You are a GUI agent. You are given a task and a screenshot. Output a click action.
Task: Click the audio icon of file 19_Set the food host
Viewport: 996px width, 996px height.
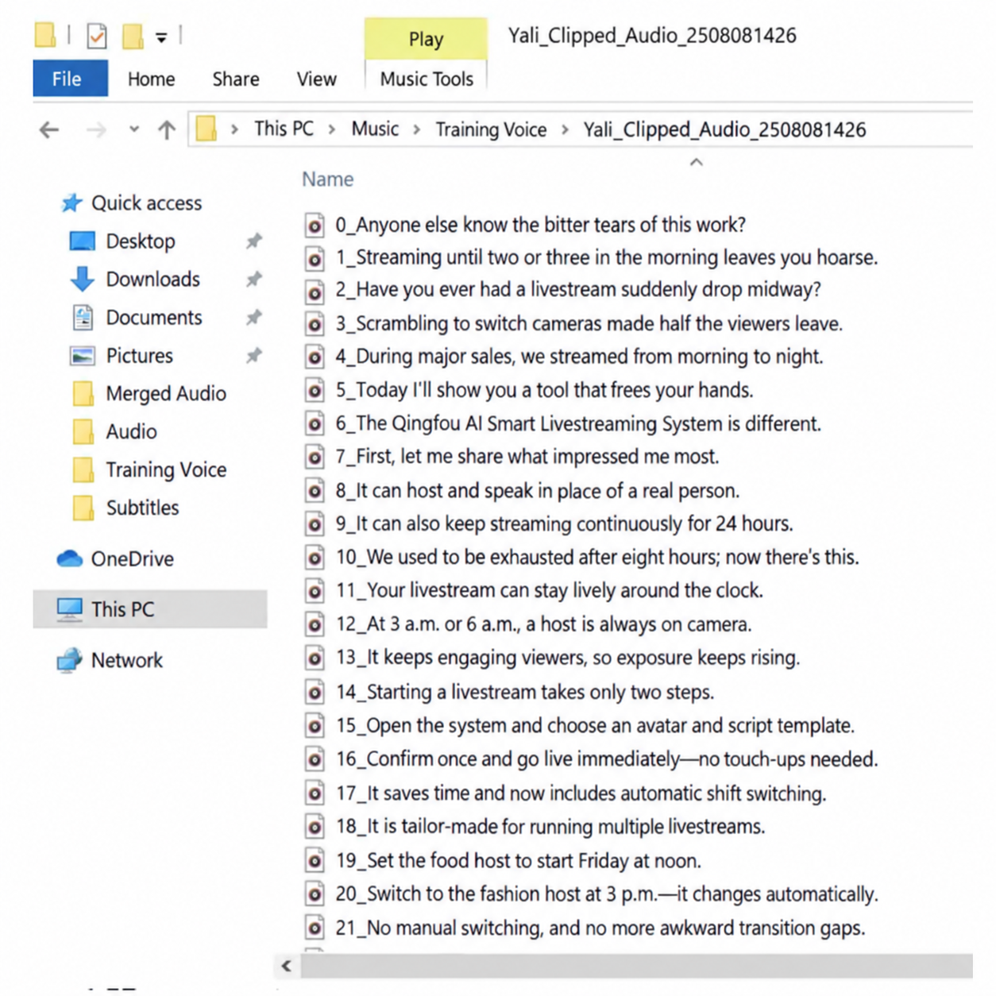tap(315, 860)
